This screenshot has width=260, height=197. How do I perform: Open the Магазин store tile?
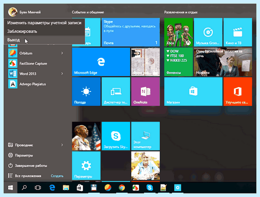coord(193,92)
